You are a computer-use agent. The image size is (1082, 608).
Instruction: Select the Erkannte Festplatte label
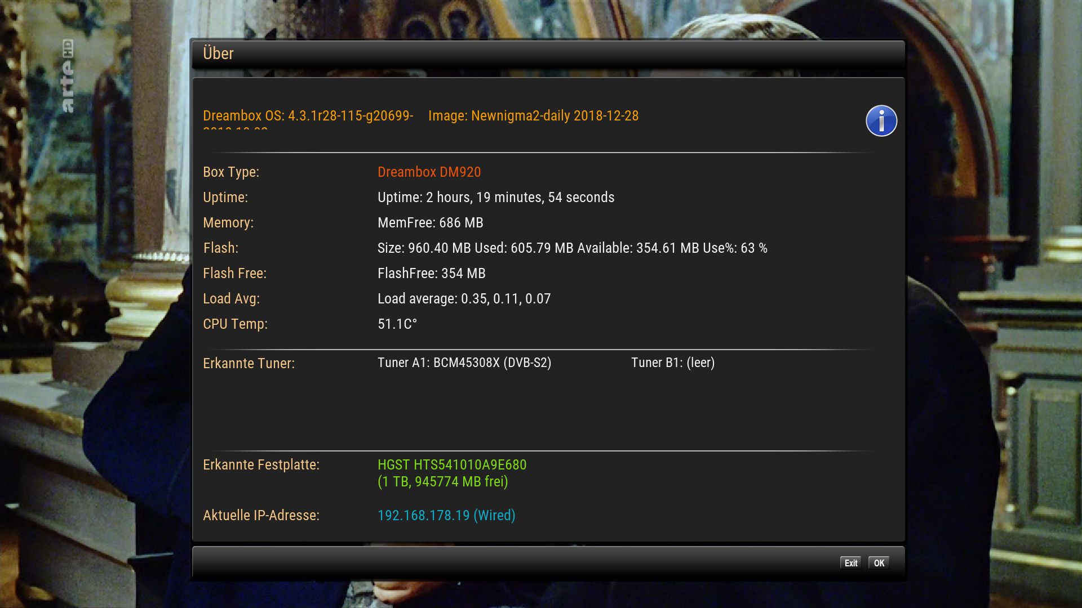[x=261, y=465]
